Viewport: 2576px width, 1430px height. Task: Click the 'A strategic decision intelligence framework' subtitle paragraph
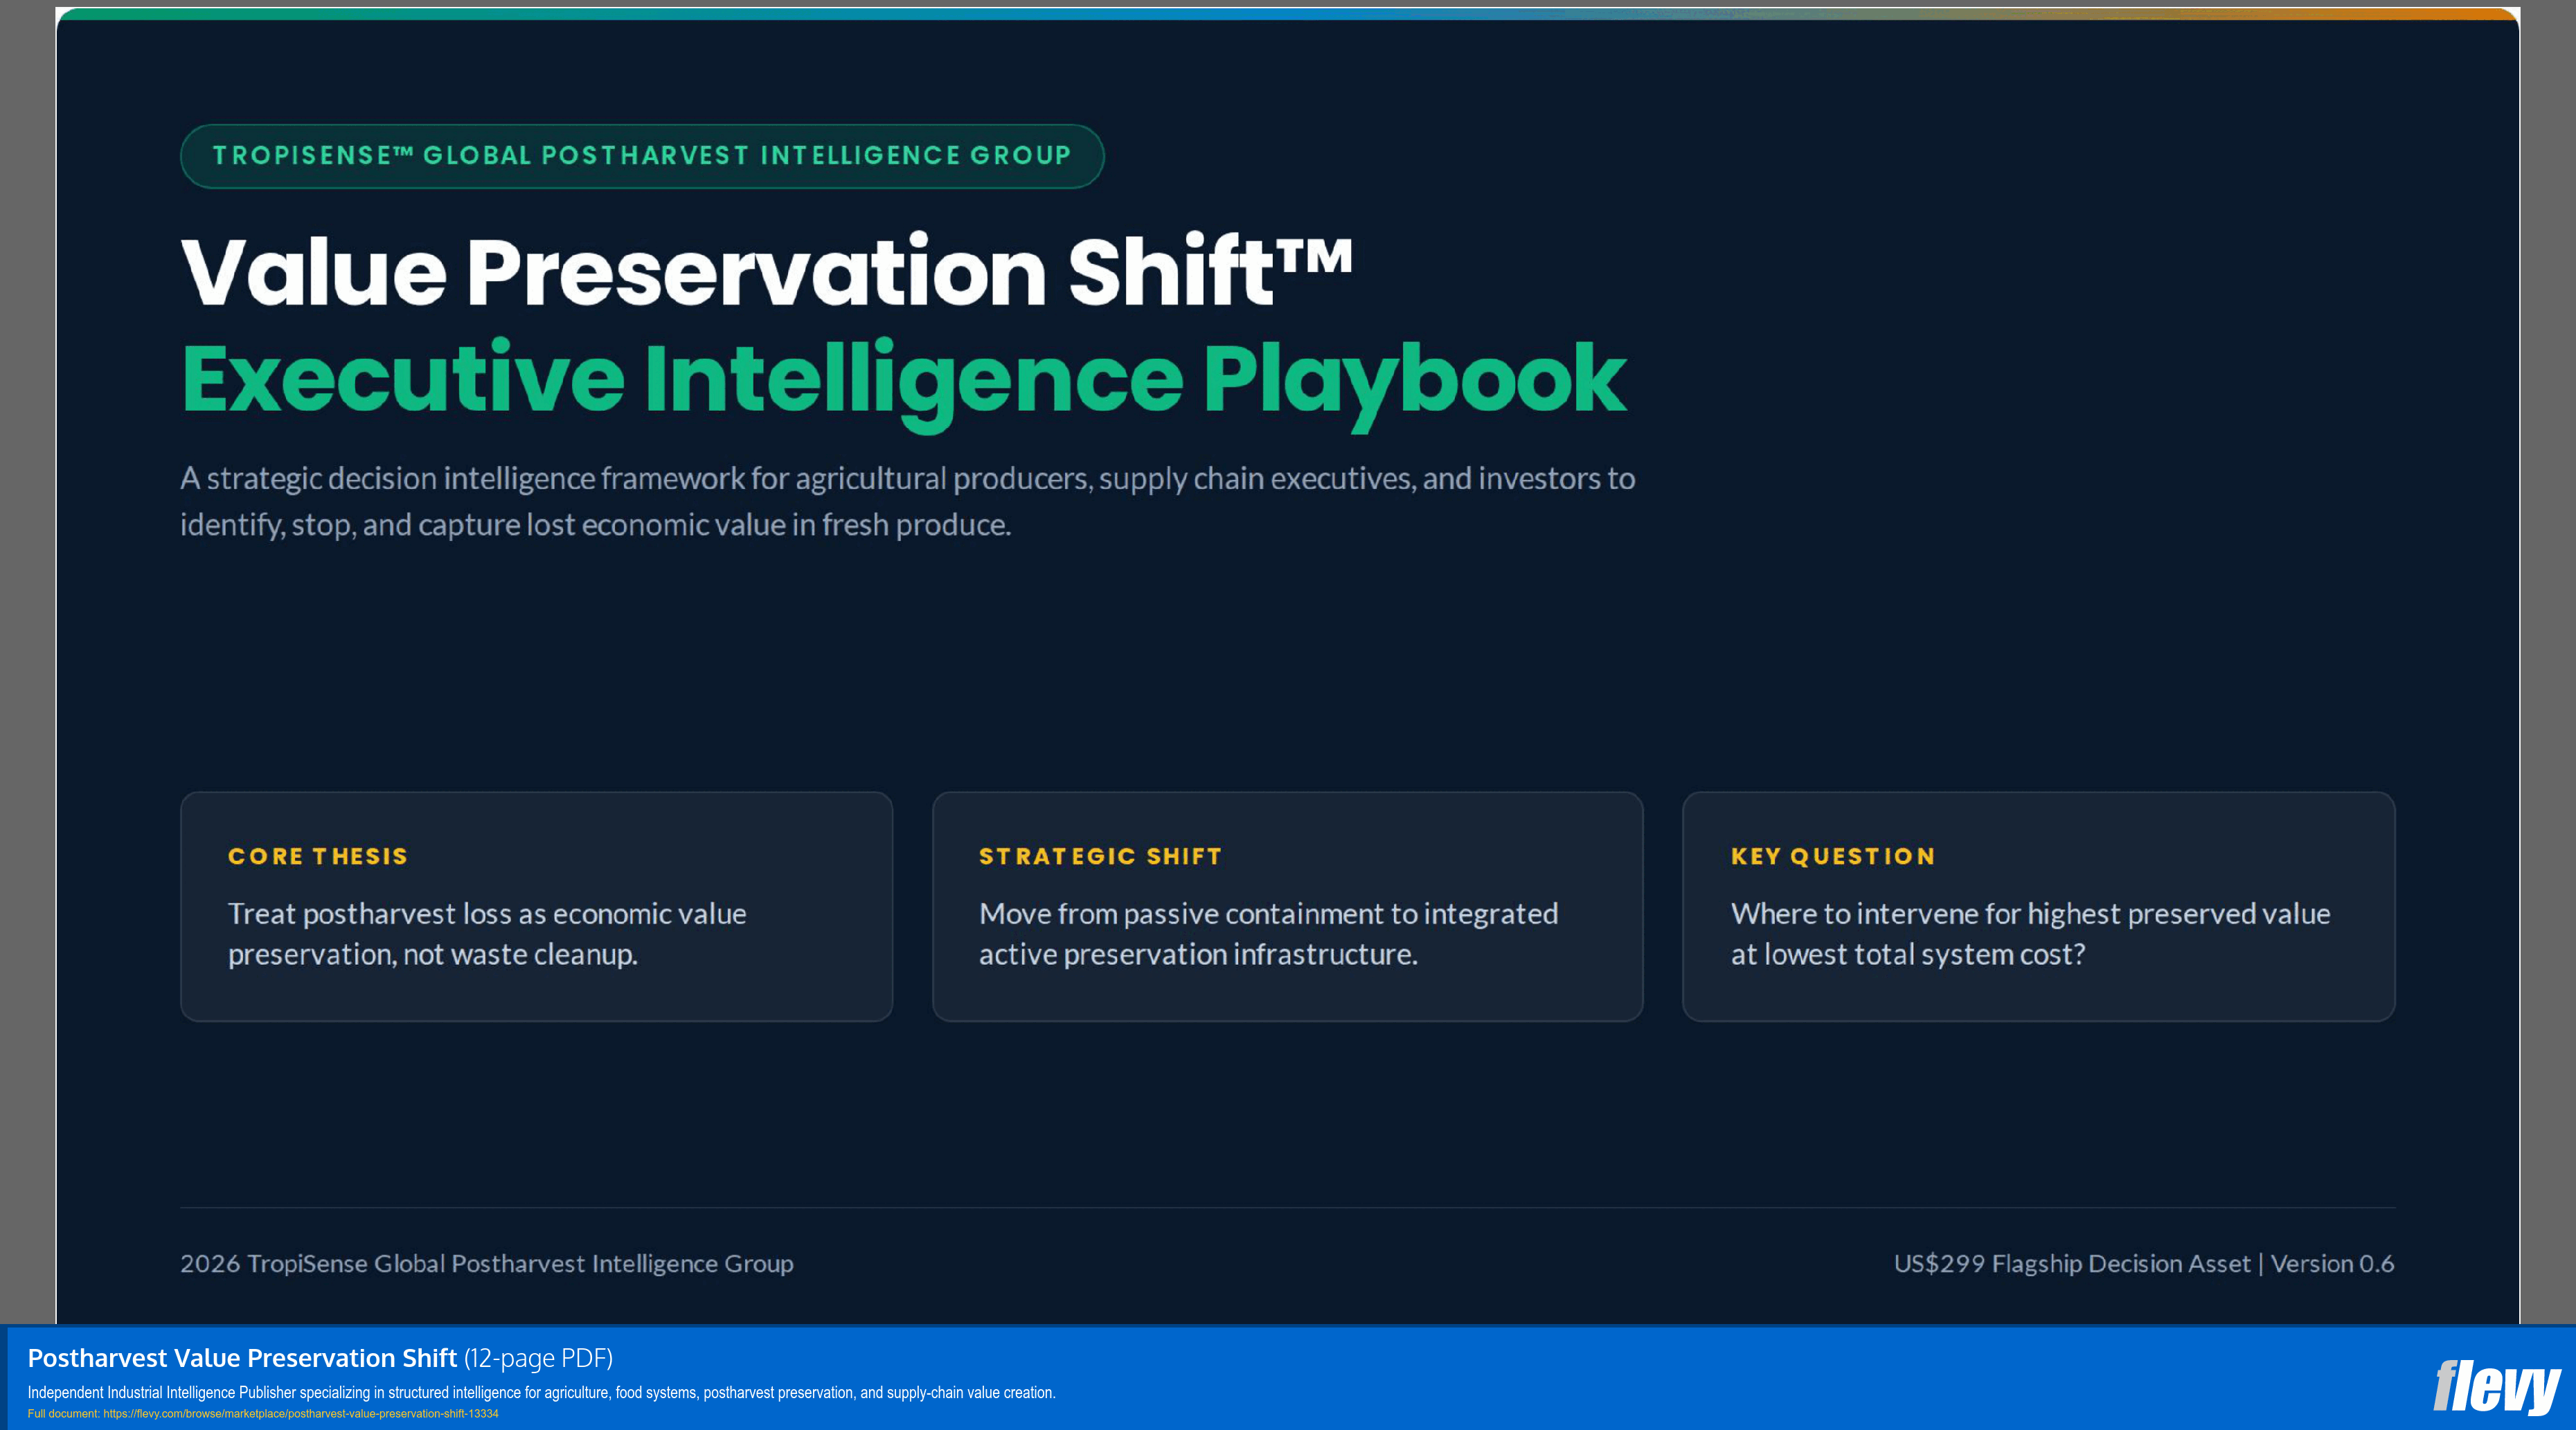[x=908, y=501]
